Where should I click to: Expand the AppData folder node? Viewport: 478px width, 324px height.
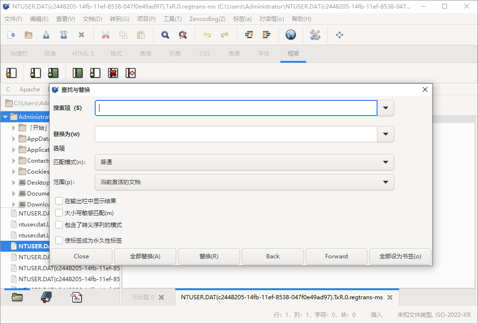(x=13, y=139)
